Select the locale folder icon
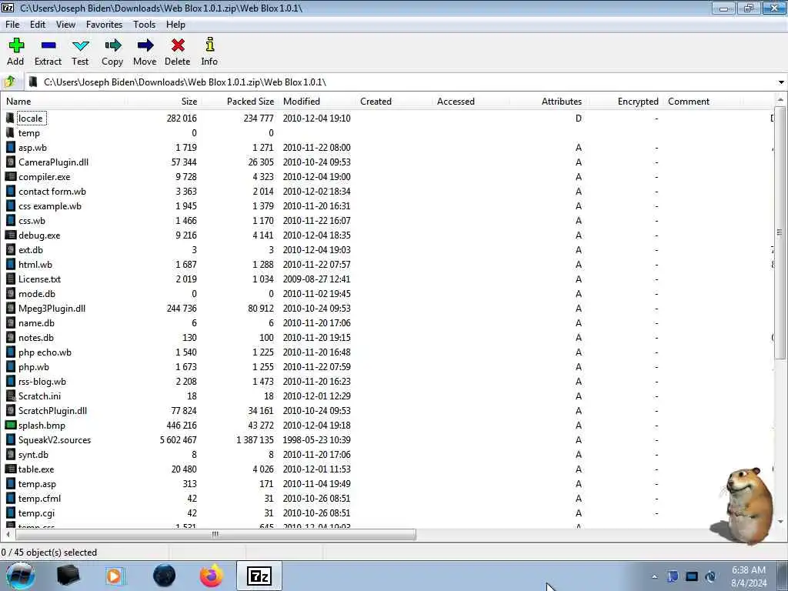 tap(10, 118)
